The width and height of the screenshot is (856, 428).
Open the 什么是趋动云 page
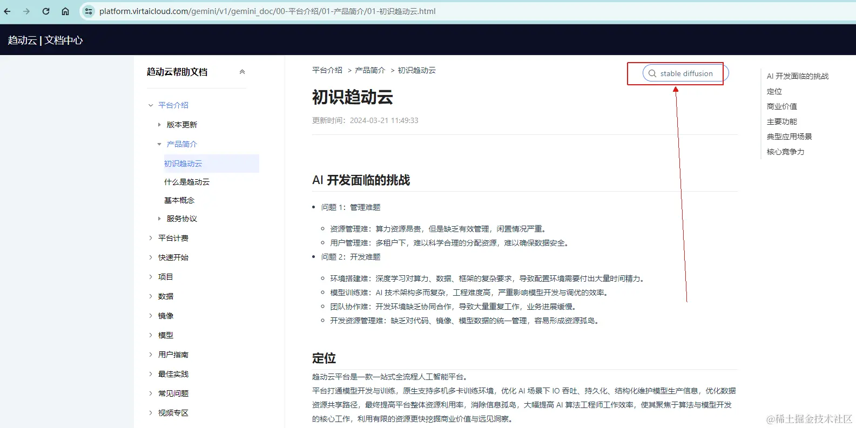[187, 182]
